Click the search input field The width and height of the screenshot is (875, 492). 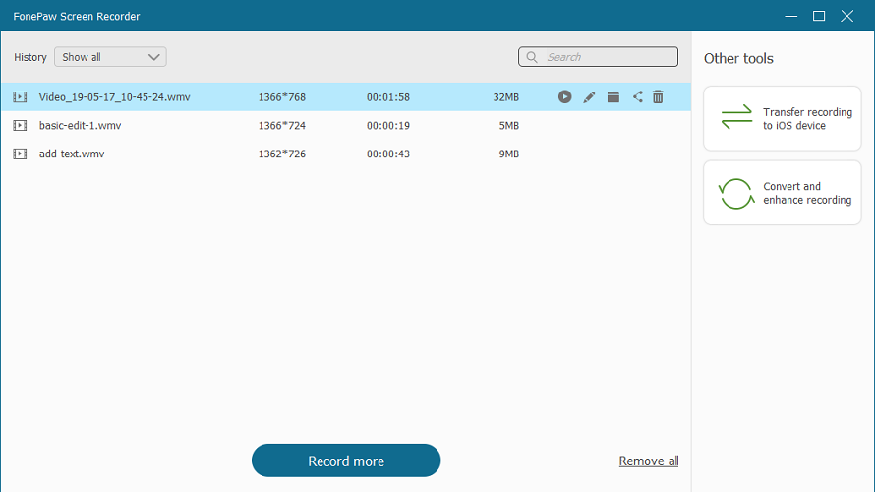pyautogui.click(x=598, y=57)
